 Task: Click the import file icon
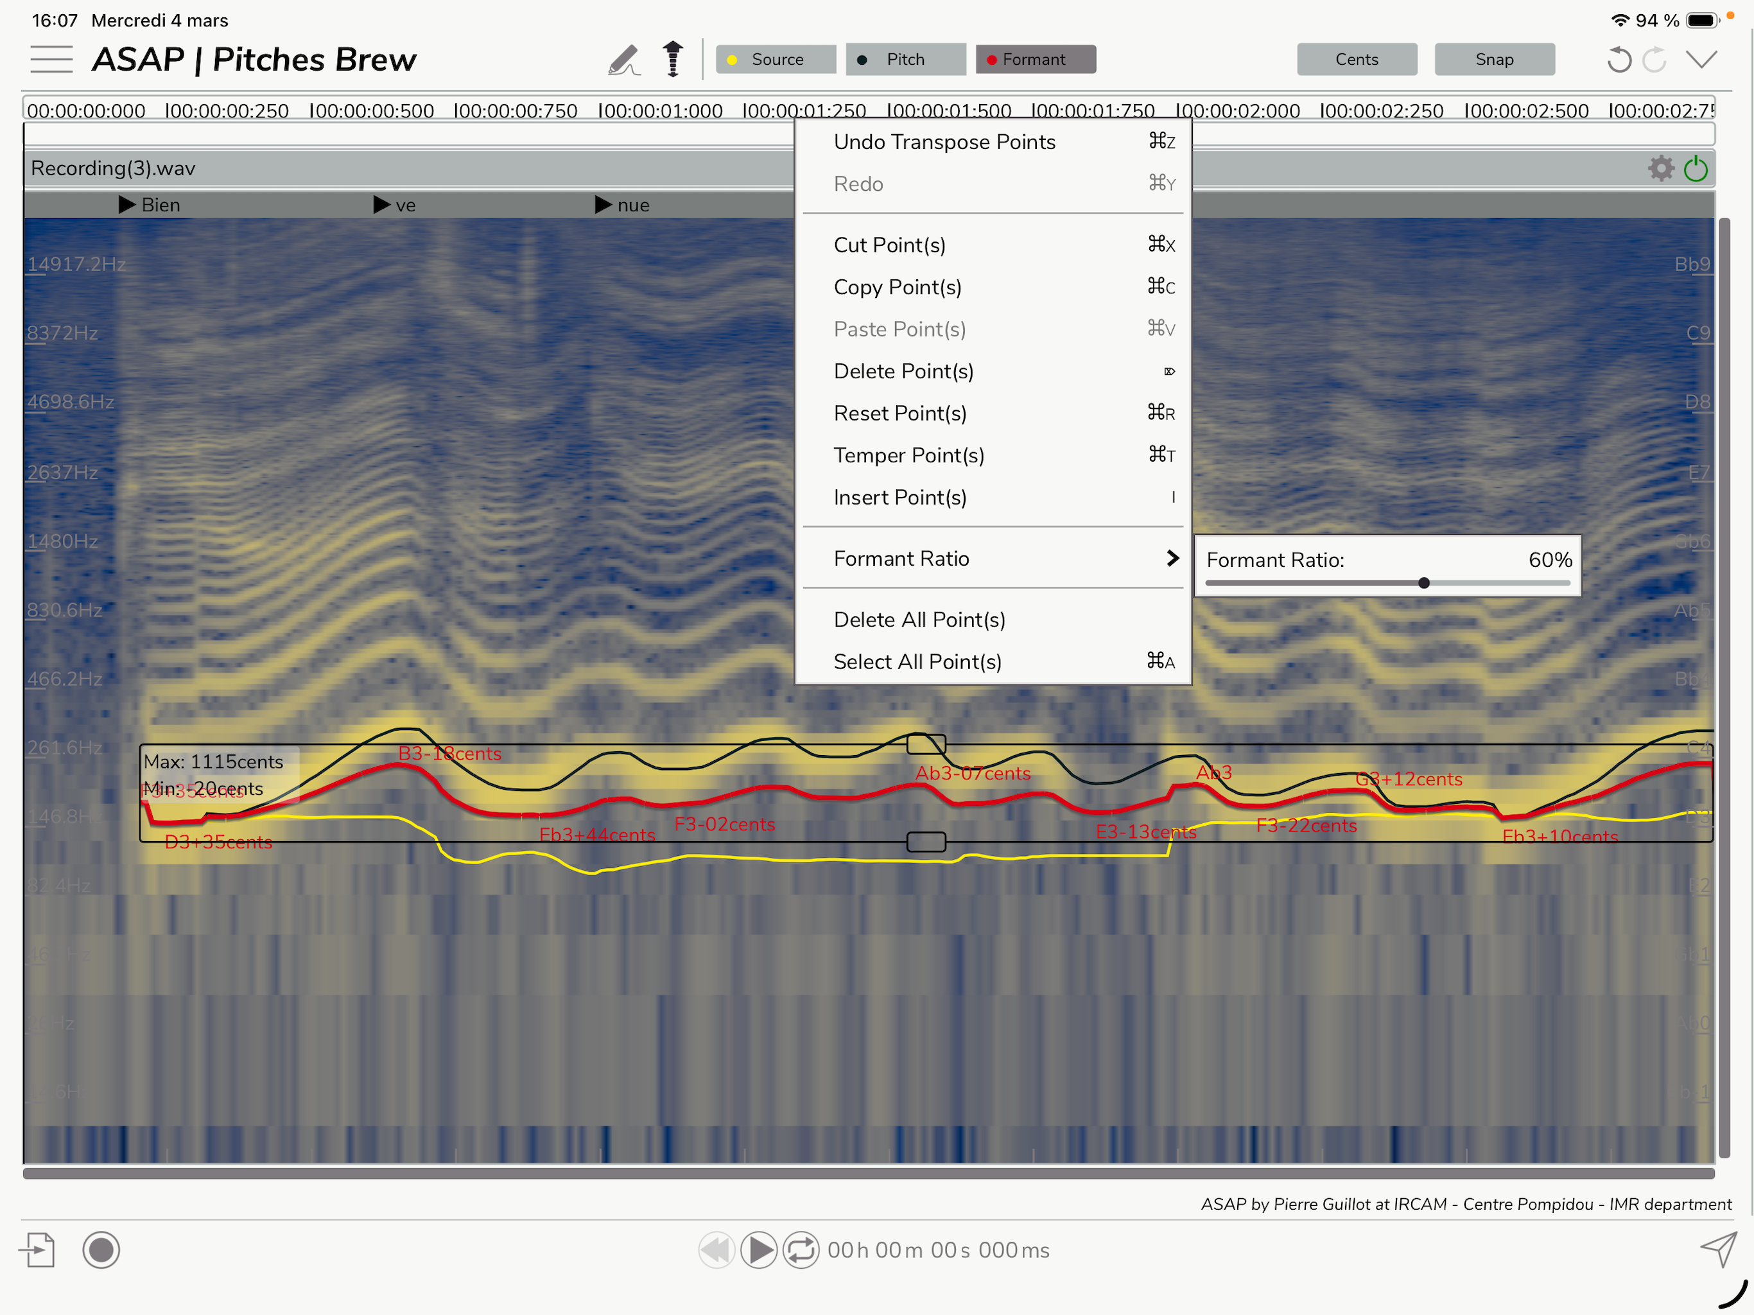[x=38, y=1250]
